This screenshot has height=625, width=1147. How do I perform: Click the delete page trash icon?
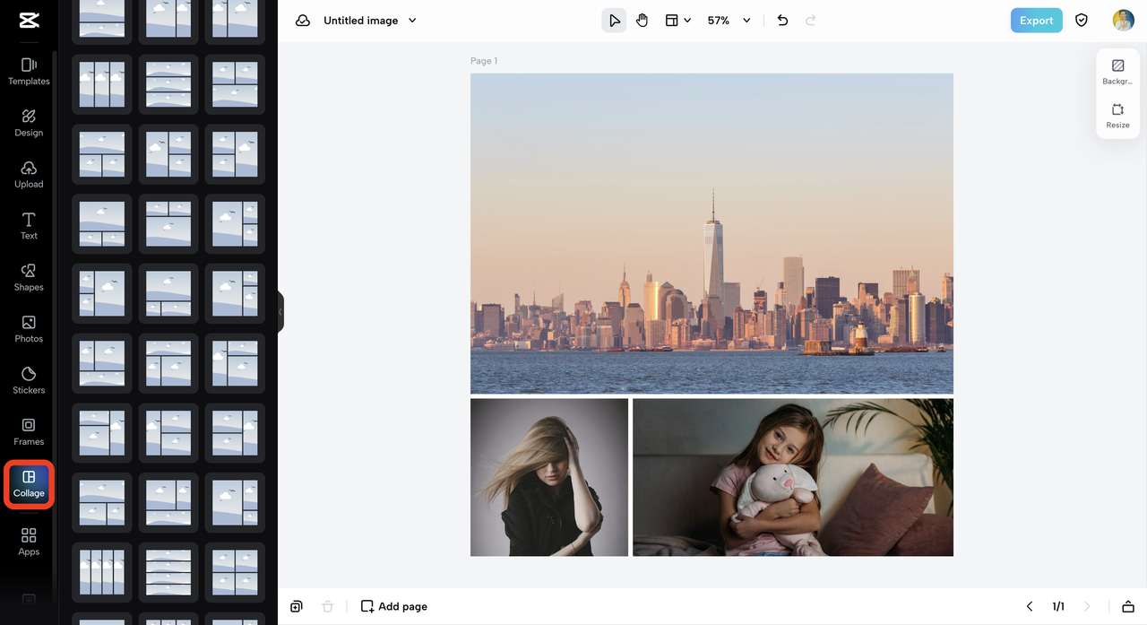[328, 607]
